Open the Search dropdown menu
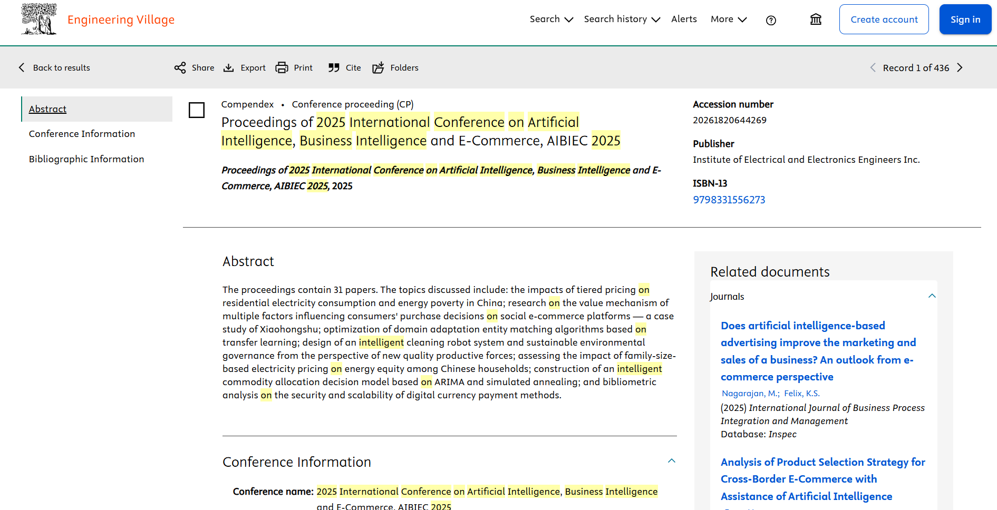Image resolution: width=997 pixels, height=510 pixels. pos(551,19)
